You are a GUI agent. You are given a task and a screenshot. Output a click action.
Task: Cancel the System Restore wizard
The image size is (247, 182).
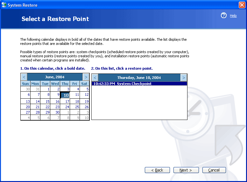coord(214,170)
